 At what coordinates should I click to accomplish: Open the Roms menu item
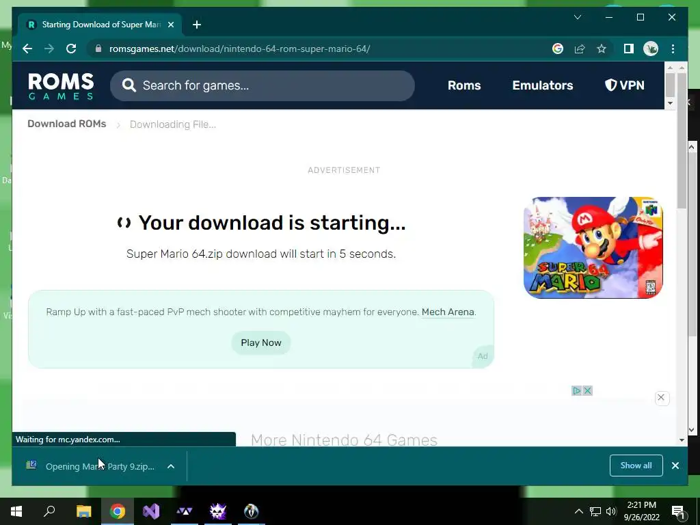tap(464, 85)
